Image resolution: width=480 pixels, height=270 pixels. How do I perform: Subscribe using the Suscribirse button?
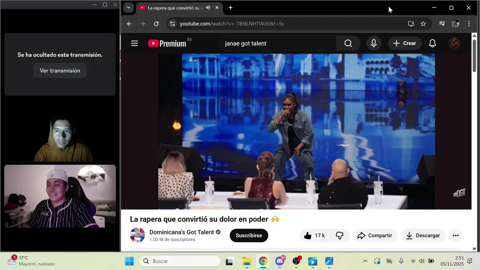(x=249, y=235)
